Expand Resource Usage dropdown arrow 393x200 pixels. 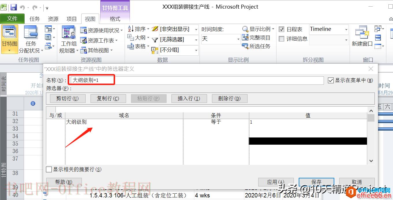point(122,31)
